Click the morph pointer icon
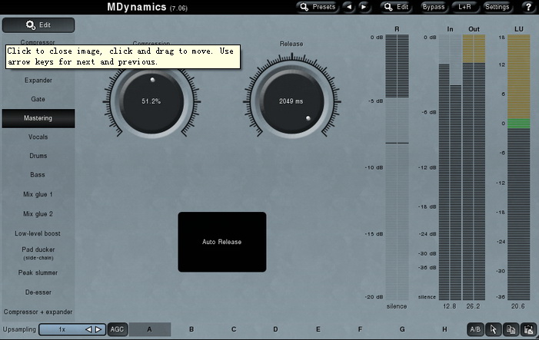The height and width of the screenshot is (340, 539). 494,329
